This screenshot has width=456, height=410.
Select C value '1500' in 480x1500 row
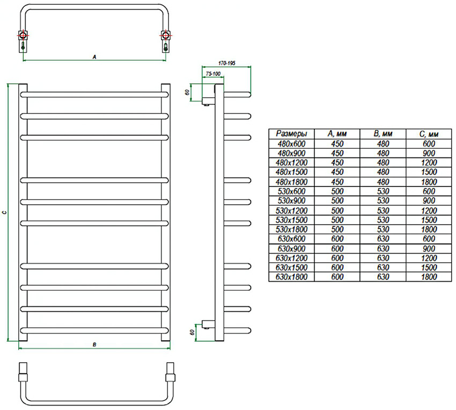pyautogui.click(x=429, y=172)
